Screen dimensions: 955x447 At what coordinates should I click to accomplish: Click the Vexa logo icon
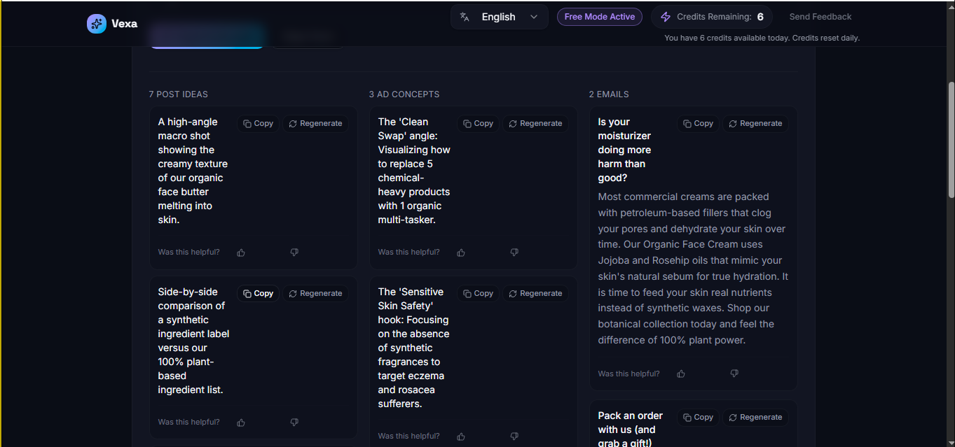pos(97,24)
